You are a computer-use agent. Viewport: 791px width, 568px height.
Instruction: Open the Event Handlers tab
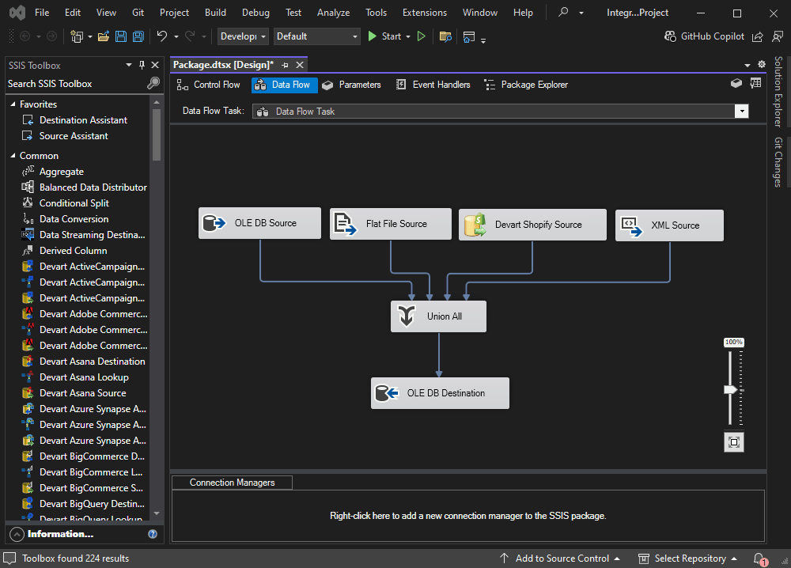point(433,85)
